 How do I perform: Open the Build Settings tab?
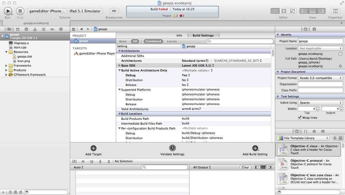coord(203,35)
